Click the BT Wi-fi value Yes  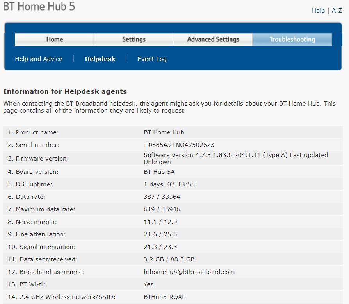point(148,284)
